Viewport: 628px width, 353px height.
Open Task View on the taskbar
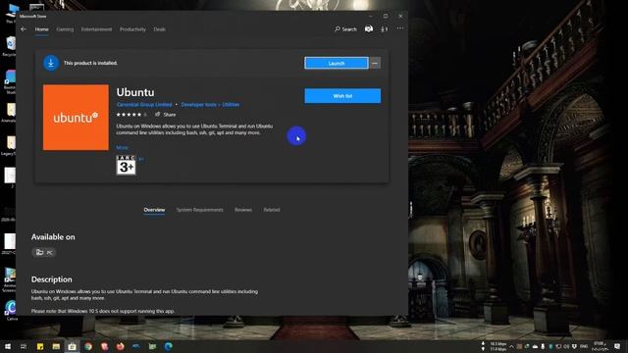tap(24, 346)
